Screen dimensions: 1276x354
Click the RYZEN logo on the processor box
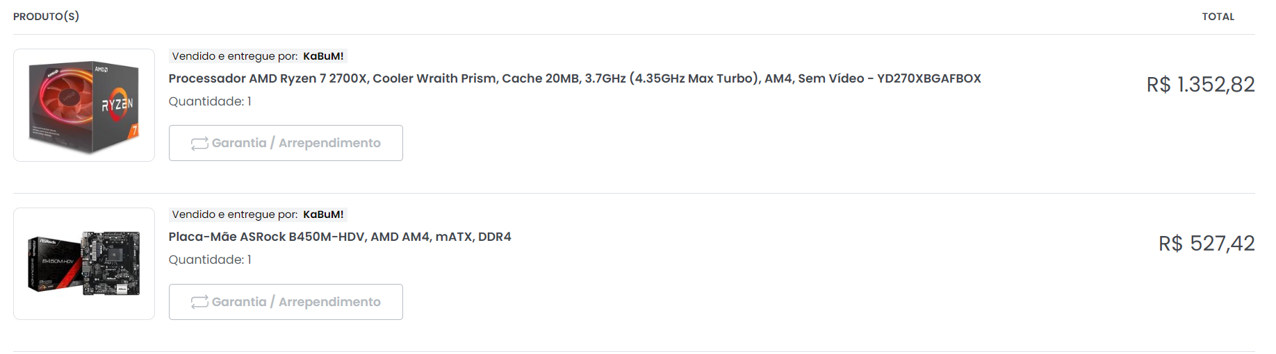click(117, 104)
